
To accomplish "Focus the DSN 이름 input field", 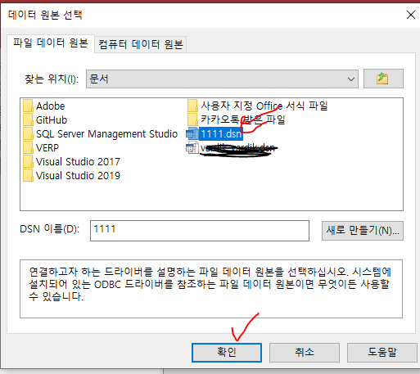I will click(200, 231).
